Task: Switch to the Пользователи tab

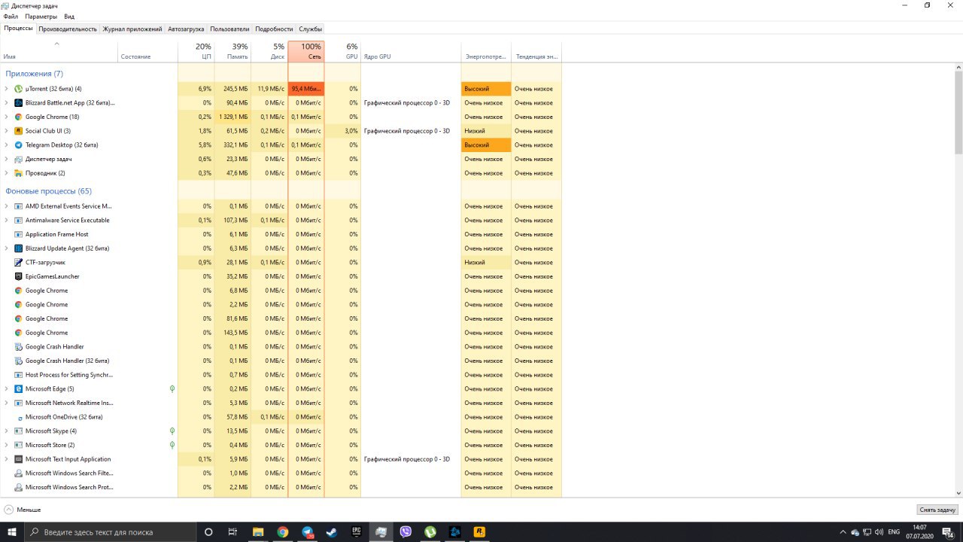Action: pyautogui.click(x=229, y=29)
